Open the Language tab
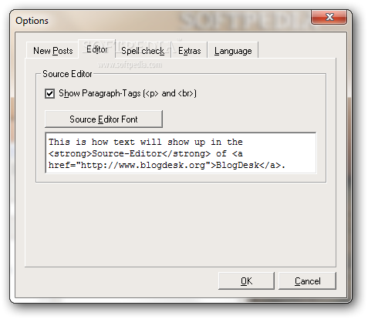 point(233,50)
